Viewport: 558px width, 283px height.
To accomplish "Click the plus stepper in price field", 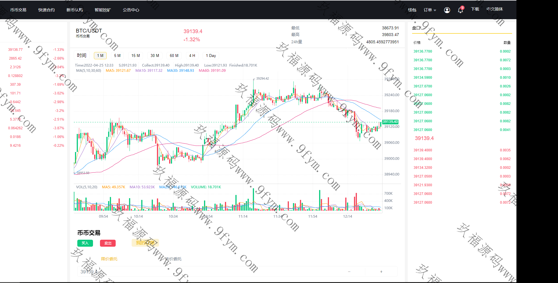I will pyautogui.click(x=381, y=272).
